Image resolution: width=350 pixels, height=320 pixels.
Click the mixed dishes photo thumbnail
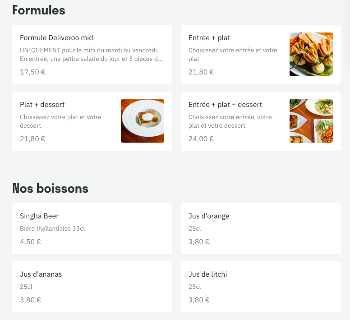[311, 121]
